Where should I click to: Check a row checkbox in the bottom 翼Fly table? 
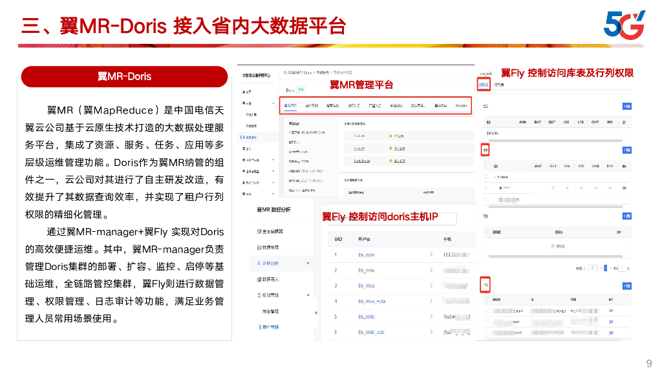pos(487,311)
